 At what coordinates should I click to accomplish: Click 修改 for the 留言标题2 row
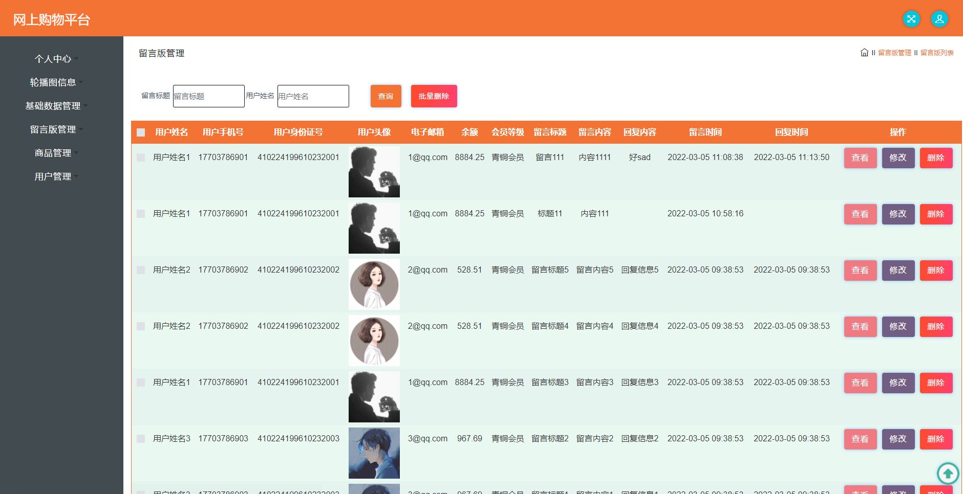click(x=898, y=439)
